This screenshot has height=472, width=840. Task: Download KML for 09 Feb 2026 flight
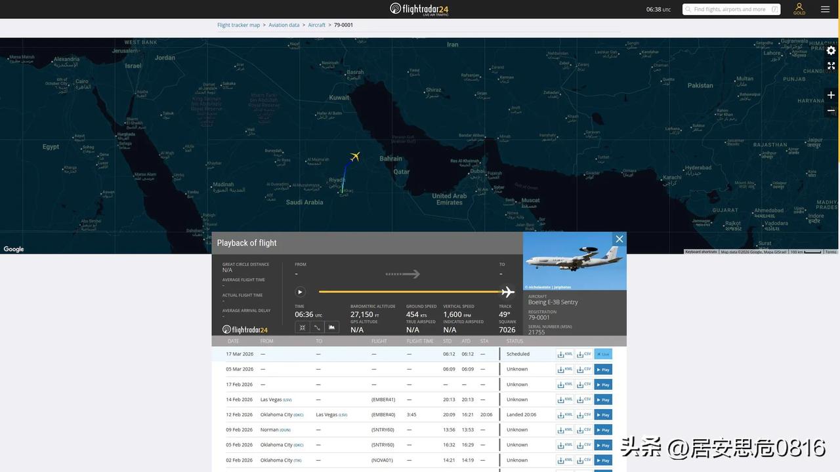pyautogui.click(x=564, y=429)
